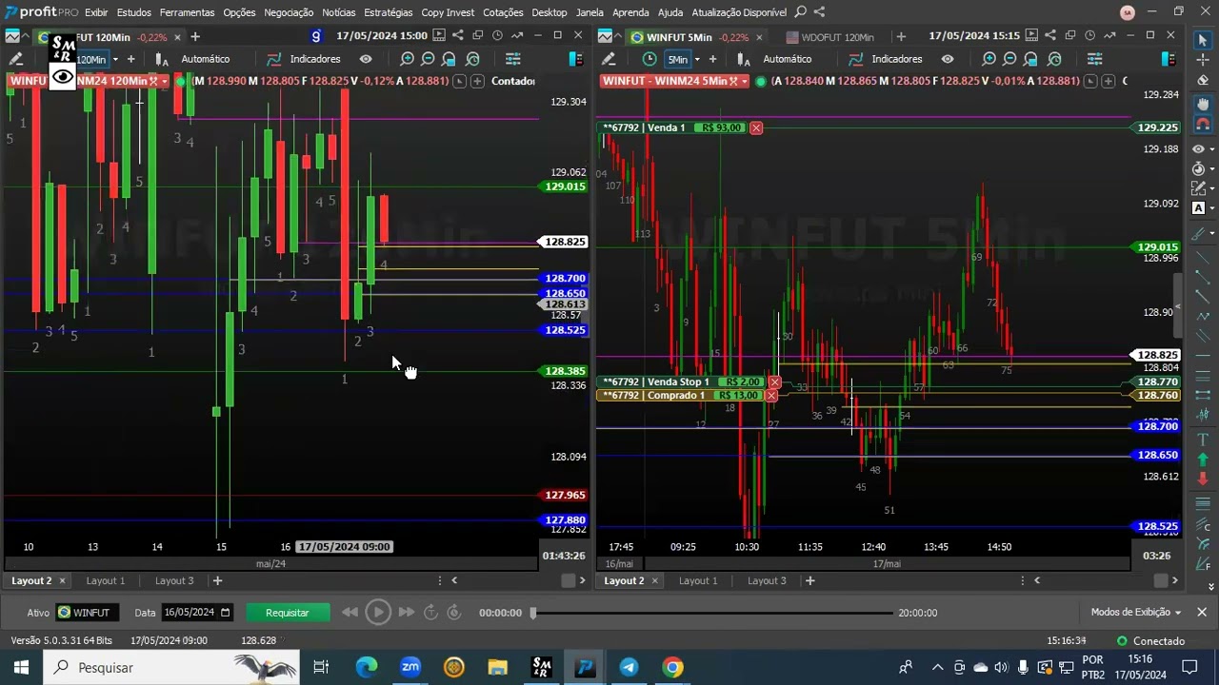The image size is (1219, 685).
Task: Expand the 5Min interval dropdown arrow
Action: tap(697, 59)
